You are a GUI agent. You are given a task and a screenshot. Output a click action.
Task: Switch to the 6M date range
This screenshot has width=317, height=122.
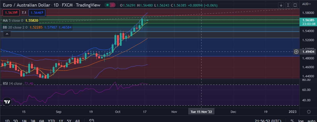coord(41,121)
